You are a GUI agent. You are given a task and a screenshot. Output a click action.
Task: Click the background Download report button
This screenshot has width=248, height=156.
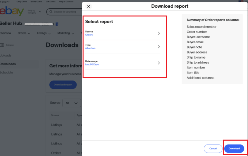click(63, 85)
